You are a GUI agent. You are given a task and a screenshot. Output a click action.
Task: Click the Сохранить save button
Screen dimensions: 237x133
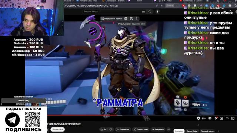(158, 129)
